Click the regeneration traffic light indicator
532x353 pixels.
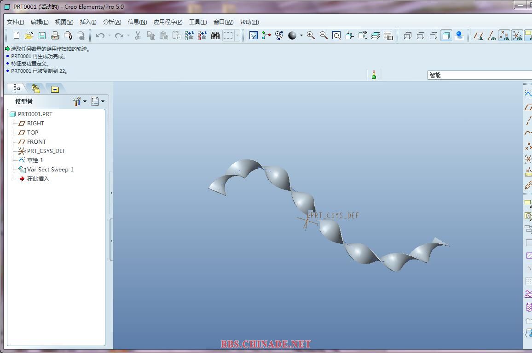click(x=374, y=75)
